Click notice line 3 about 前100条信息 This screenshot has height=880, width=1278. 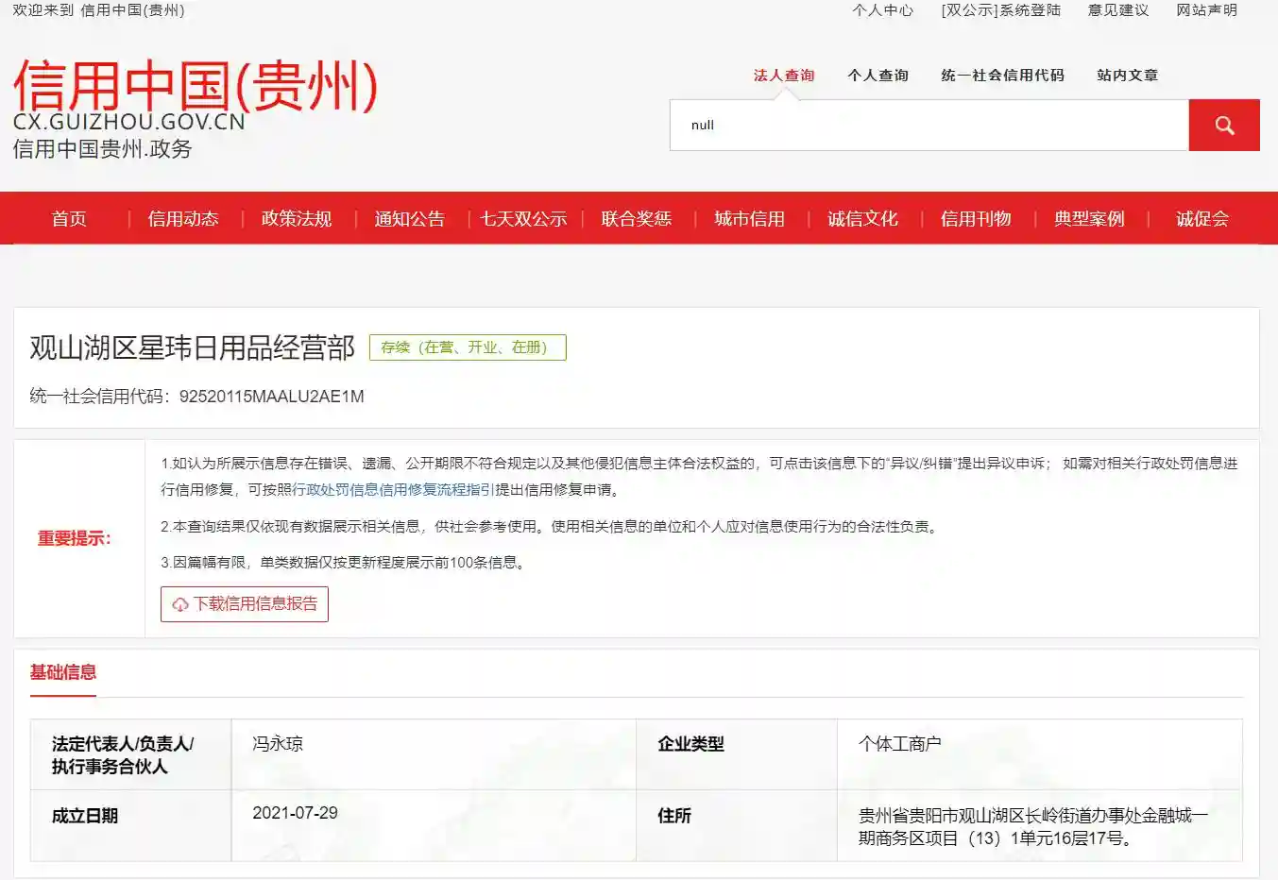pos(345,563)
